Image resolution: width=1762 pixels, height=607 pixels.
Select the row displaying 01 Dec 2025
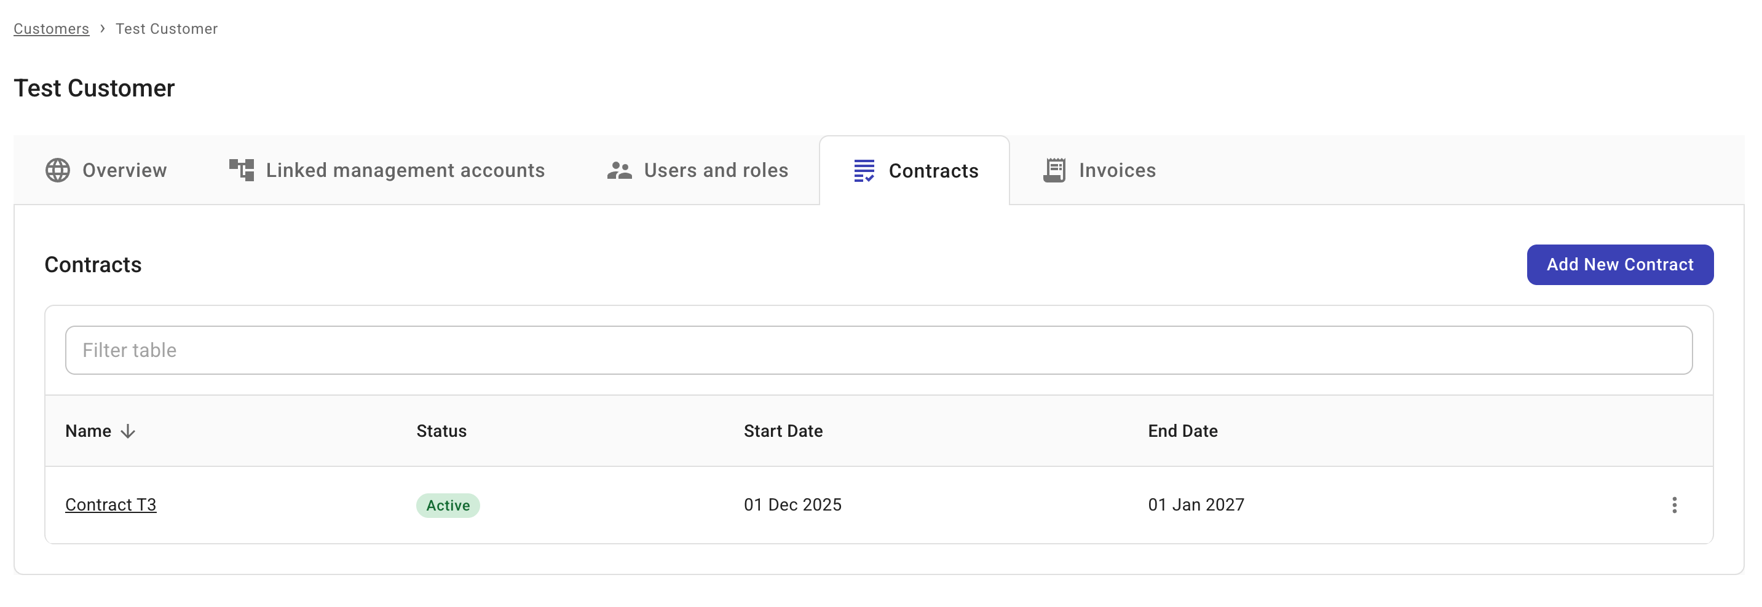(x=792, y=504)
